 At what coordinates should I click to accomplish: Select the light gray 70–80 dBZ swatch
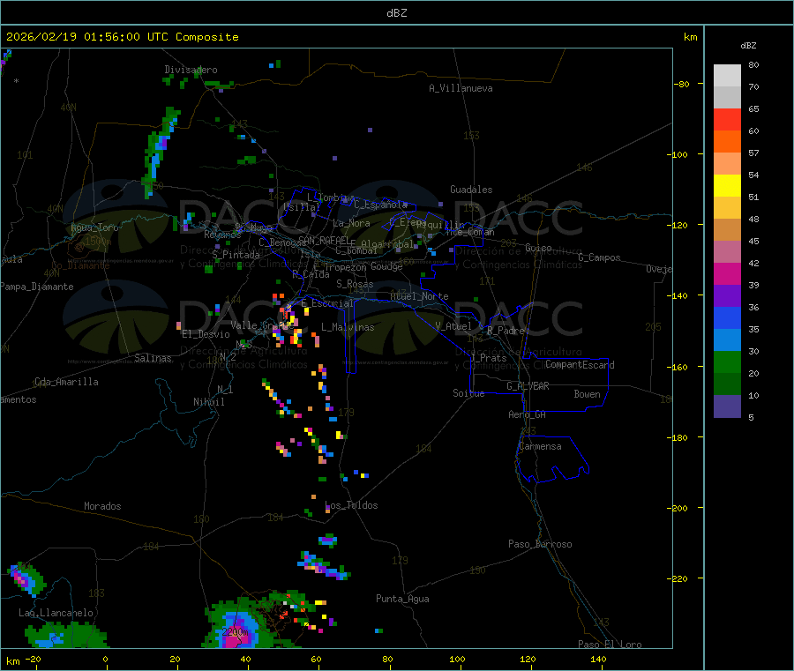pos(727,76)
